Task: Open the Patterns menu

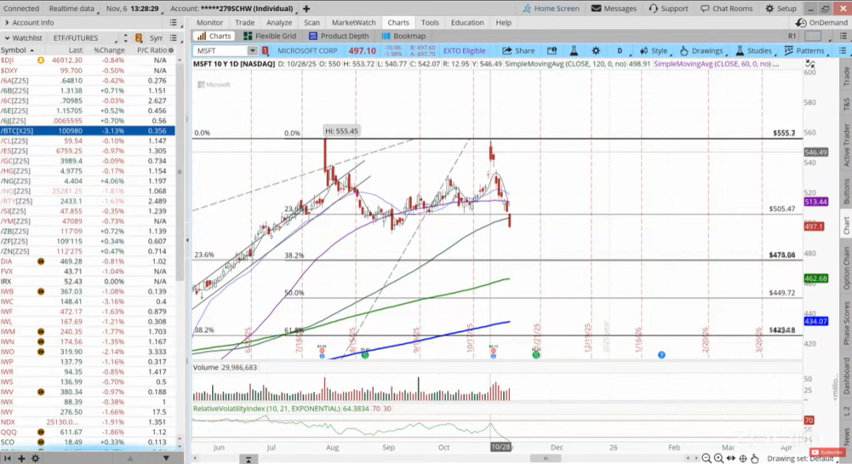Action: 805,51
